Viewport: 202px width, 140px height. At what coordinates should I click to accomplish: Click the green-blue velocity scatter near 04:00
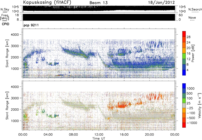pos(53,115)
